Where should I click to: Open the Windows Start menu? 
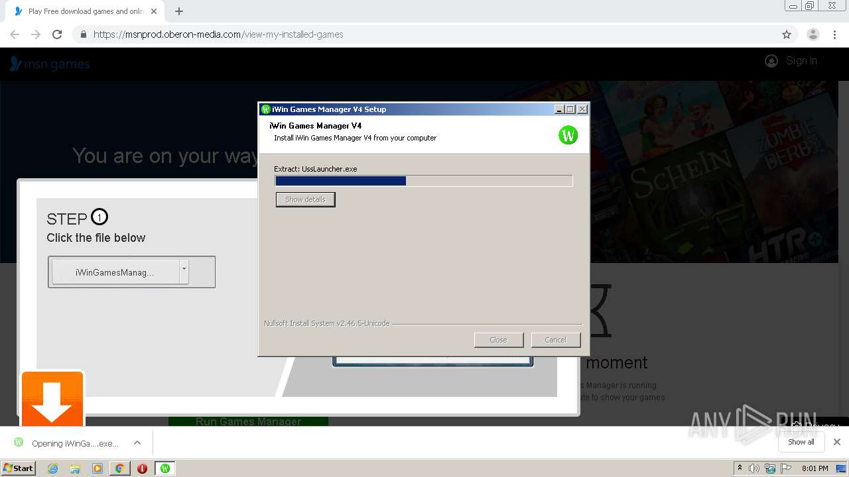19,468
